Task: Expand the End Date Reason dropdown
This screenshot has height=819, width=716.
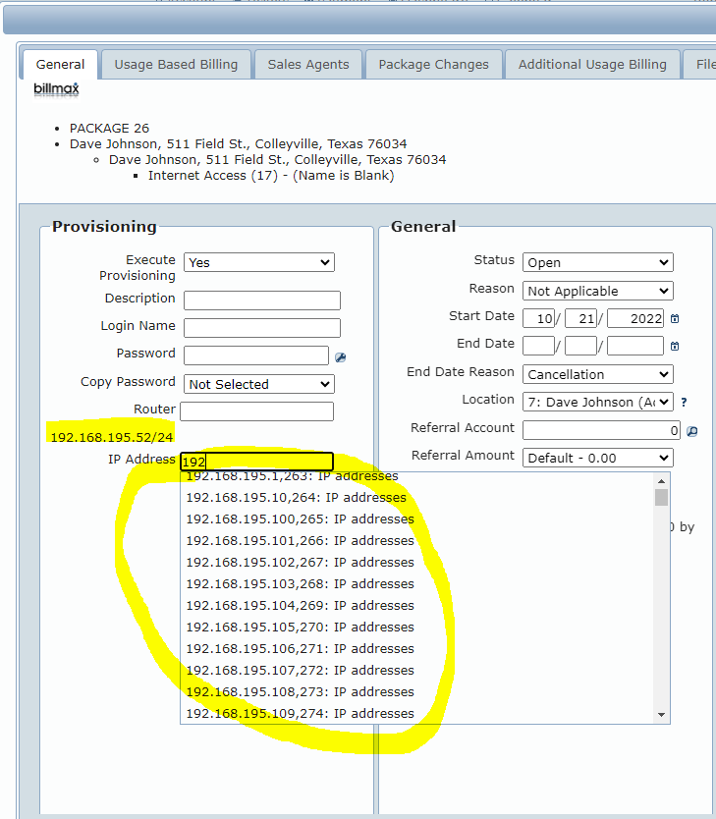Action: (597, 374)
